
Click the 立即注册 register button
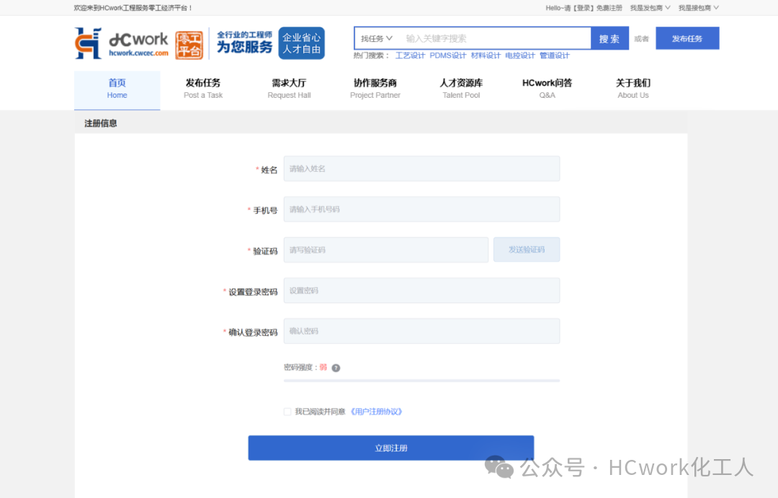click(x=390, y=447)
